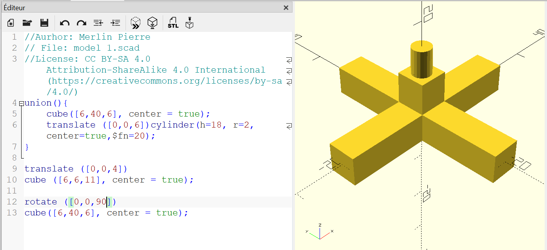Click 'center=true,$fn=20);' continuation line
This screenshot has width=547, height=250.
101,136
